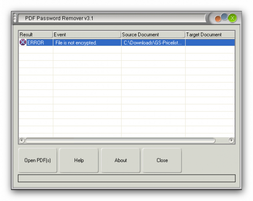This screenshot has height=201, width=253.
Task: Click the Target Document column header
Action: [210, 34]
